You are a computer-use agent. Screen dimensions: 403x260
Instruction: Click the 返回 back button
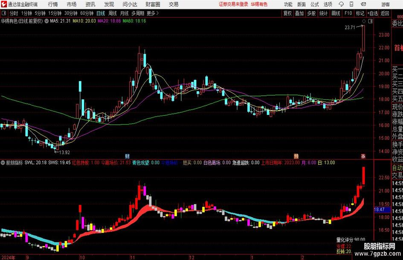pyautogui.click(x=385, y=13)
